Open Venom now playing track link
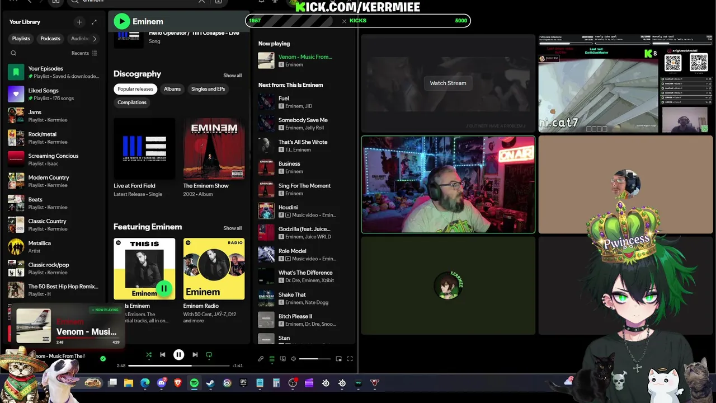The height and width of the screenshot is (403, 716). (x=305, y=57)
